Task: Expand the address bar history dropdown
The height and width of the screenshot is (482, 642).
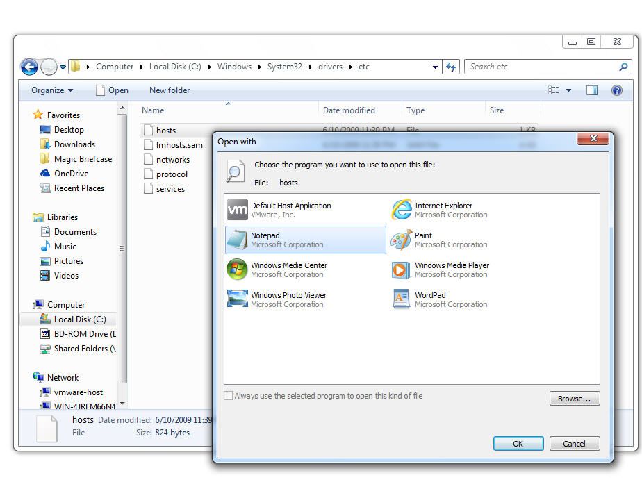Action: pos(435,67)
